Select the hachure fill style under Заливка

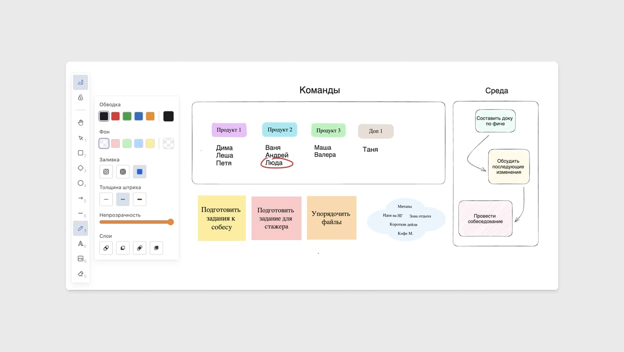coord(106,172)
